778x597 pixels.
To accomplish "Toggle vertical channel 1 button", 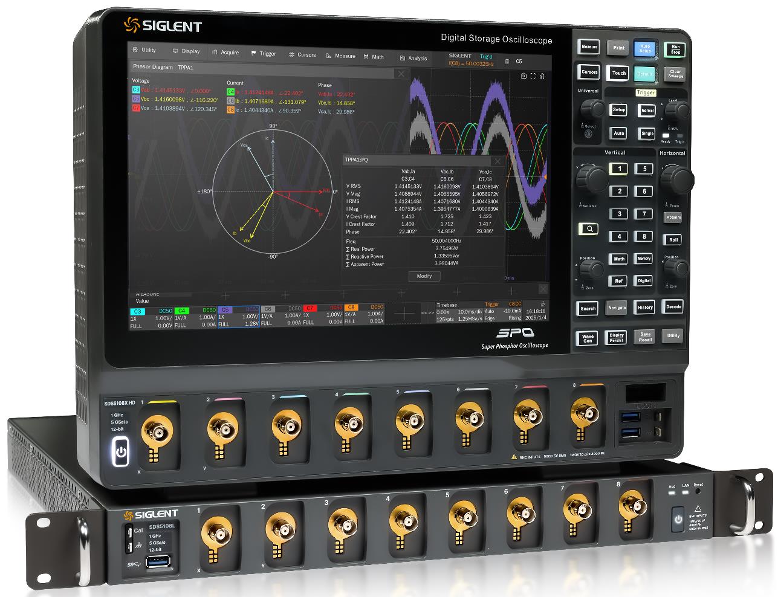I will tap(619, 169).
